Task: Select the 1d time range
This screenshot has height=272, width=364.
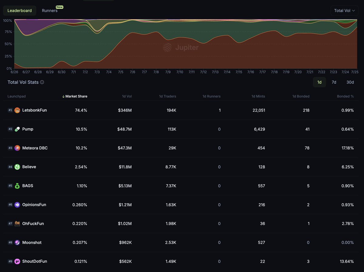Action: [x=319, y=82]
